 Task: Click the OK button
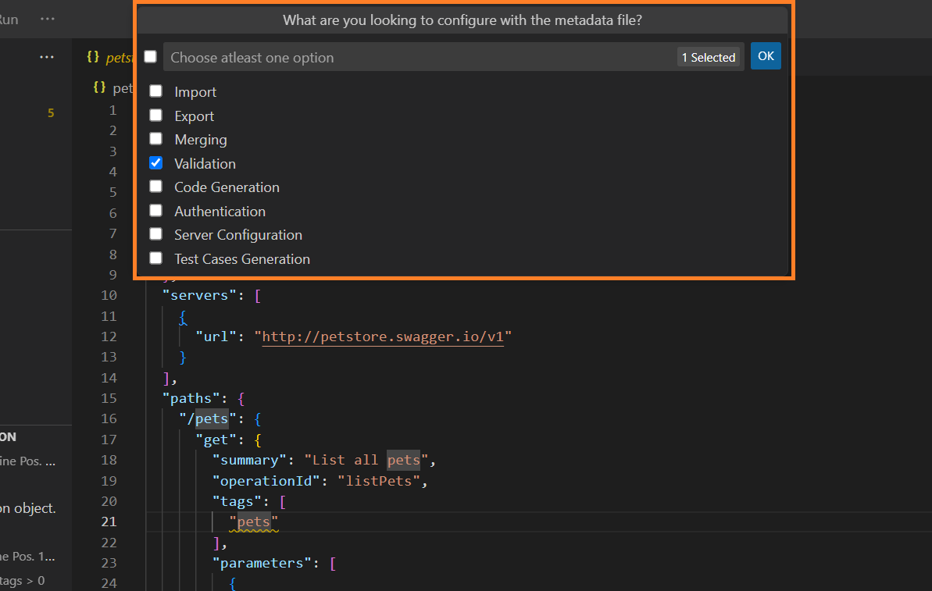coord(766,56)
